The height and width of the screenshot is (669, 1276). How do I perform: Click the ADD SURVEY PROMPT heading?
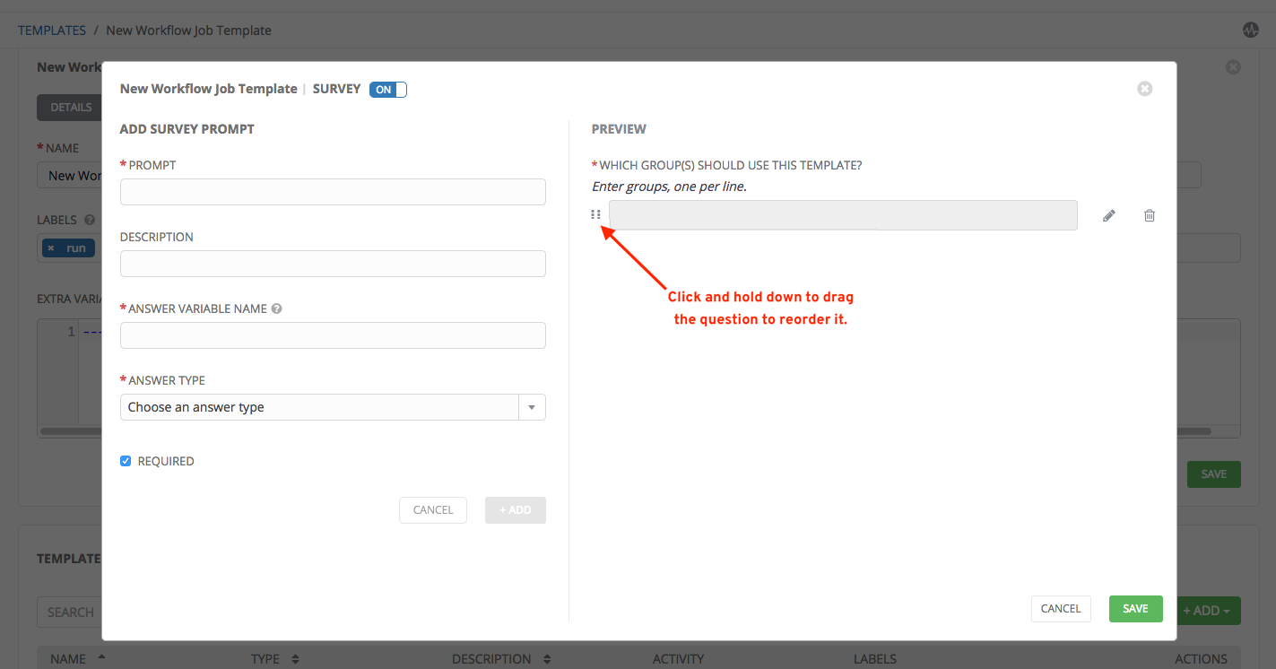pyautogui.click(x=187, y=129)
